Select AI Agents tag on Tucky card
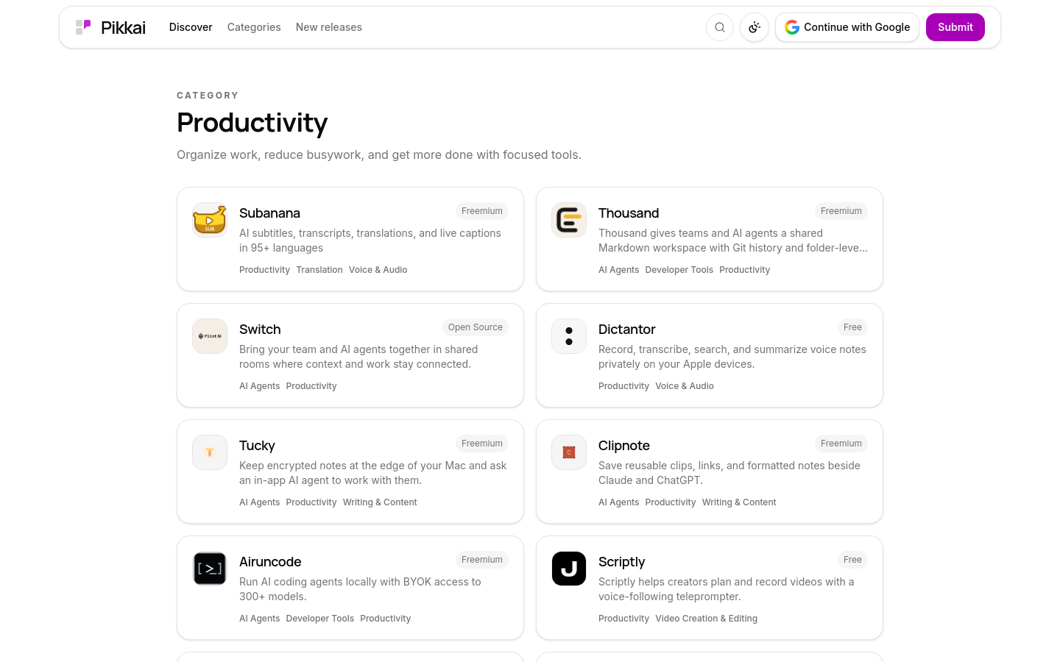 [259, 502]
